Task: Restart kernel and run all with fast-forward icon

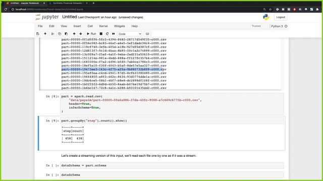Action: (114, 34)
